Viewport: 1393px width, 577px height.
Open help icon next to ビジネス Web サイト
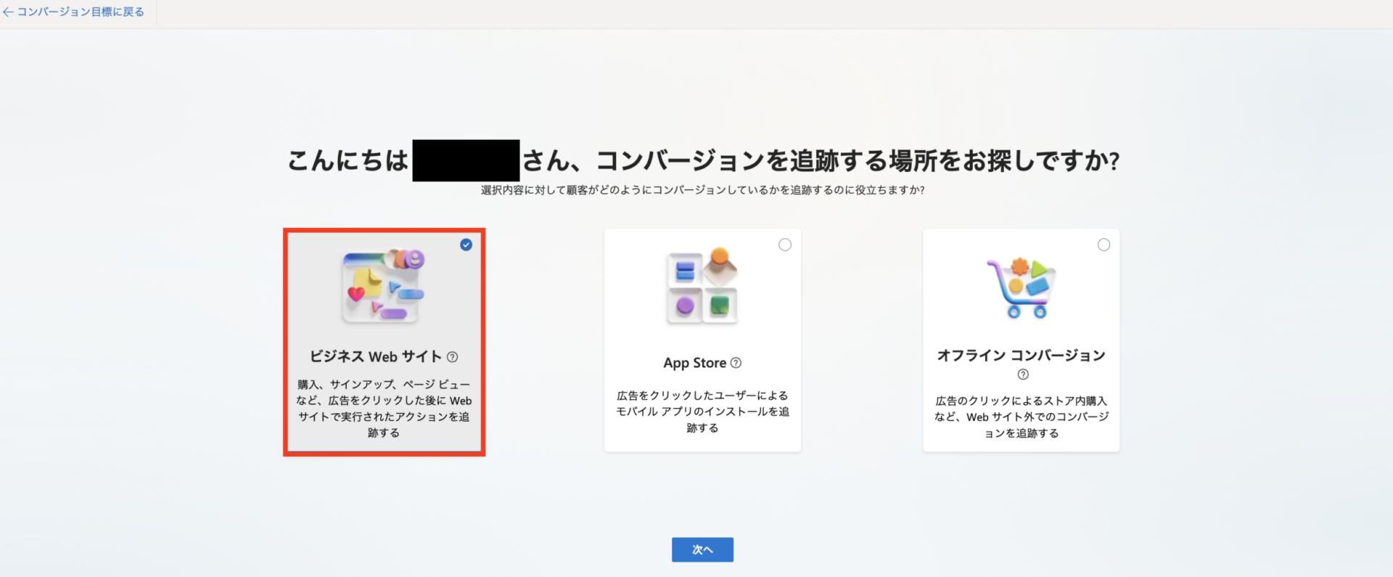click(453, 357)
